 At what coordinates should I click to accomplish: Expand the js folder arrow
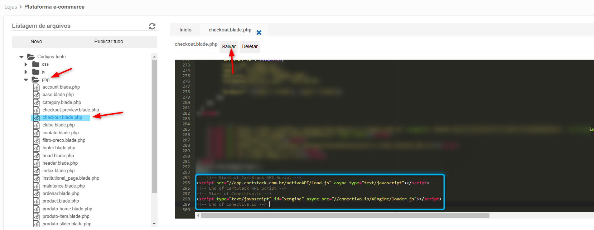(x=26, y=72)
